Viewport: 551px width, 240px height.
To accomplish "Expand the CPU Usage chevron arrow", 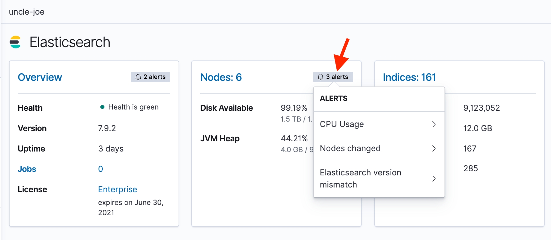I will coord(434,124).
